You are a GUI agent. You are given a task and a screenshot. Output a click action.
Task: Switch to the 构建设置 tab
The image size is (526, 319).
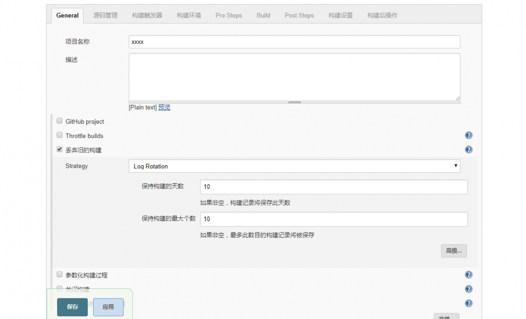point(341,15)
